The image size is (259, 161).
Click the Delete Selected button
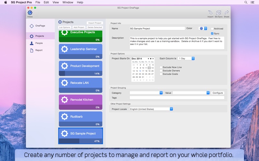click(x=95, y=27)
